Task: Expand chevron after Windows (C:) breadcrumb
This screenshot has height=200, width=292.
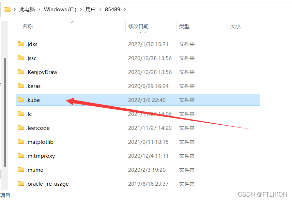Action: (x=81, y=9)
